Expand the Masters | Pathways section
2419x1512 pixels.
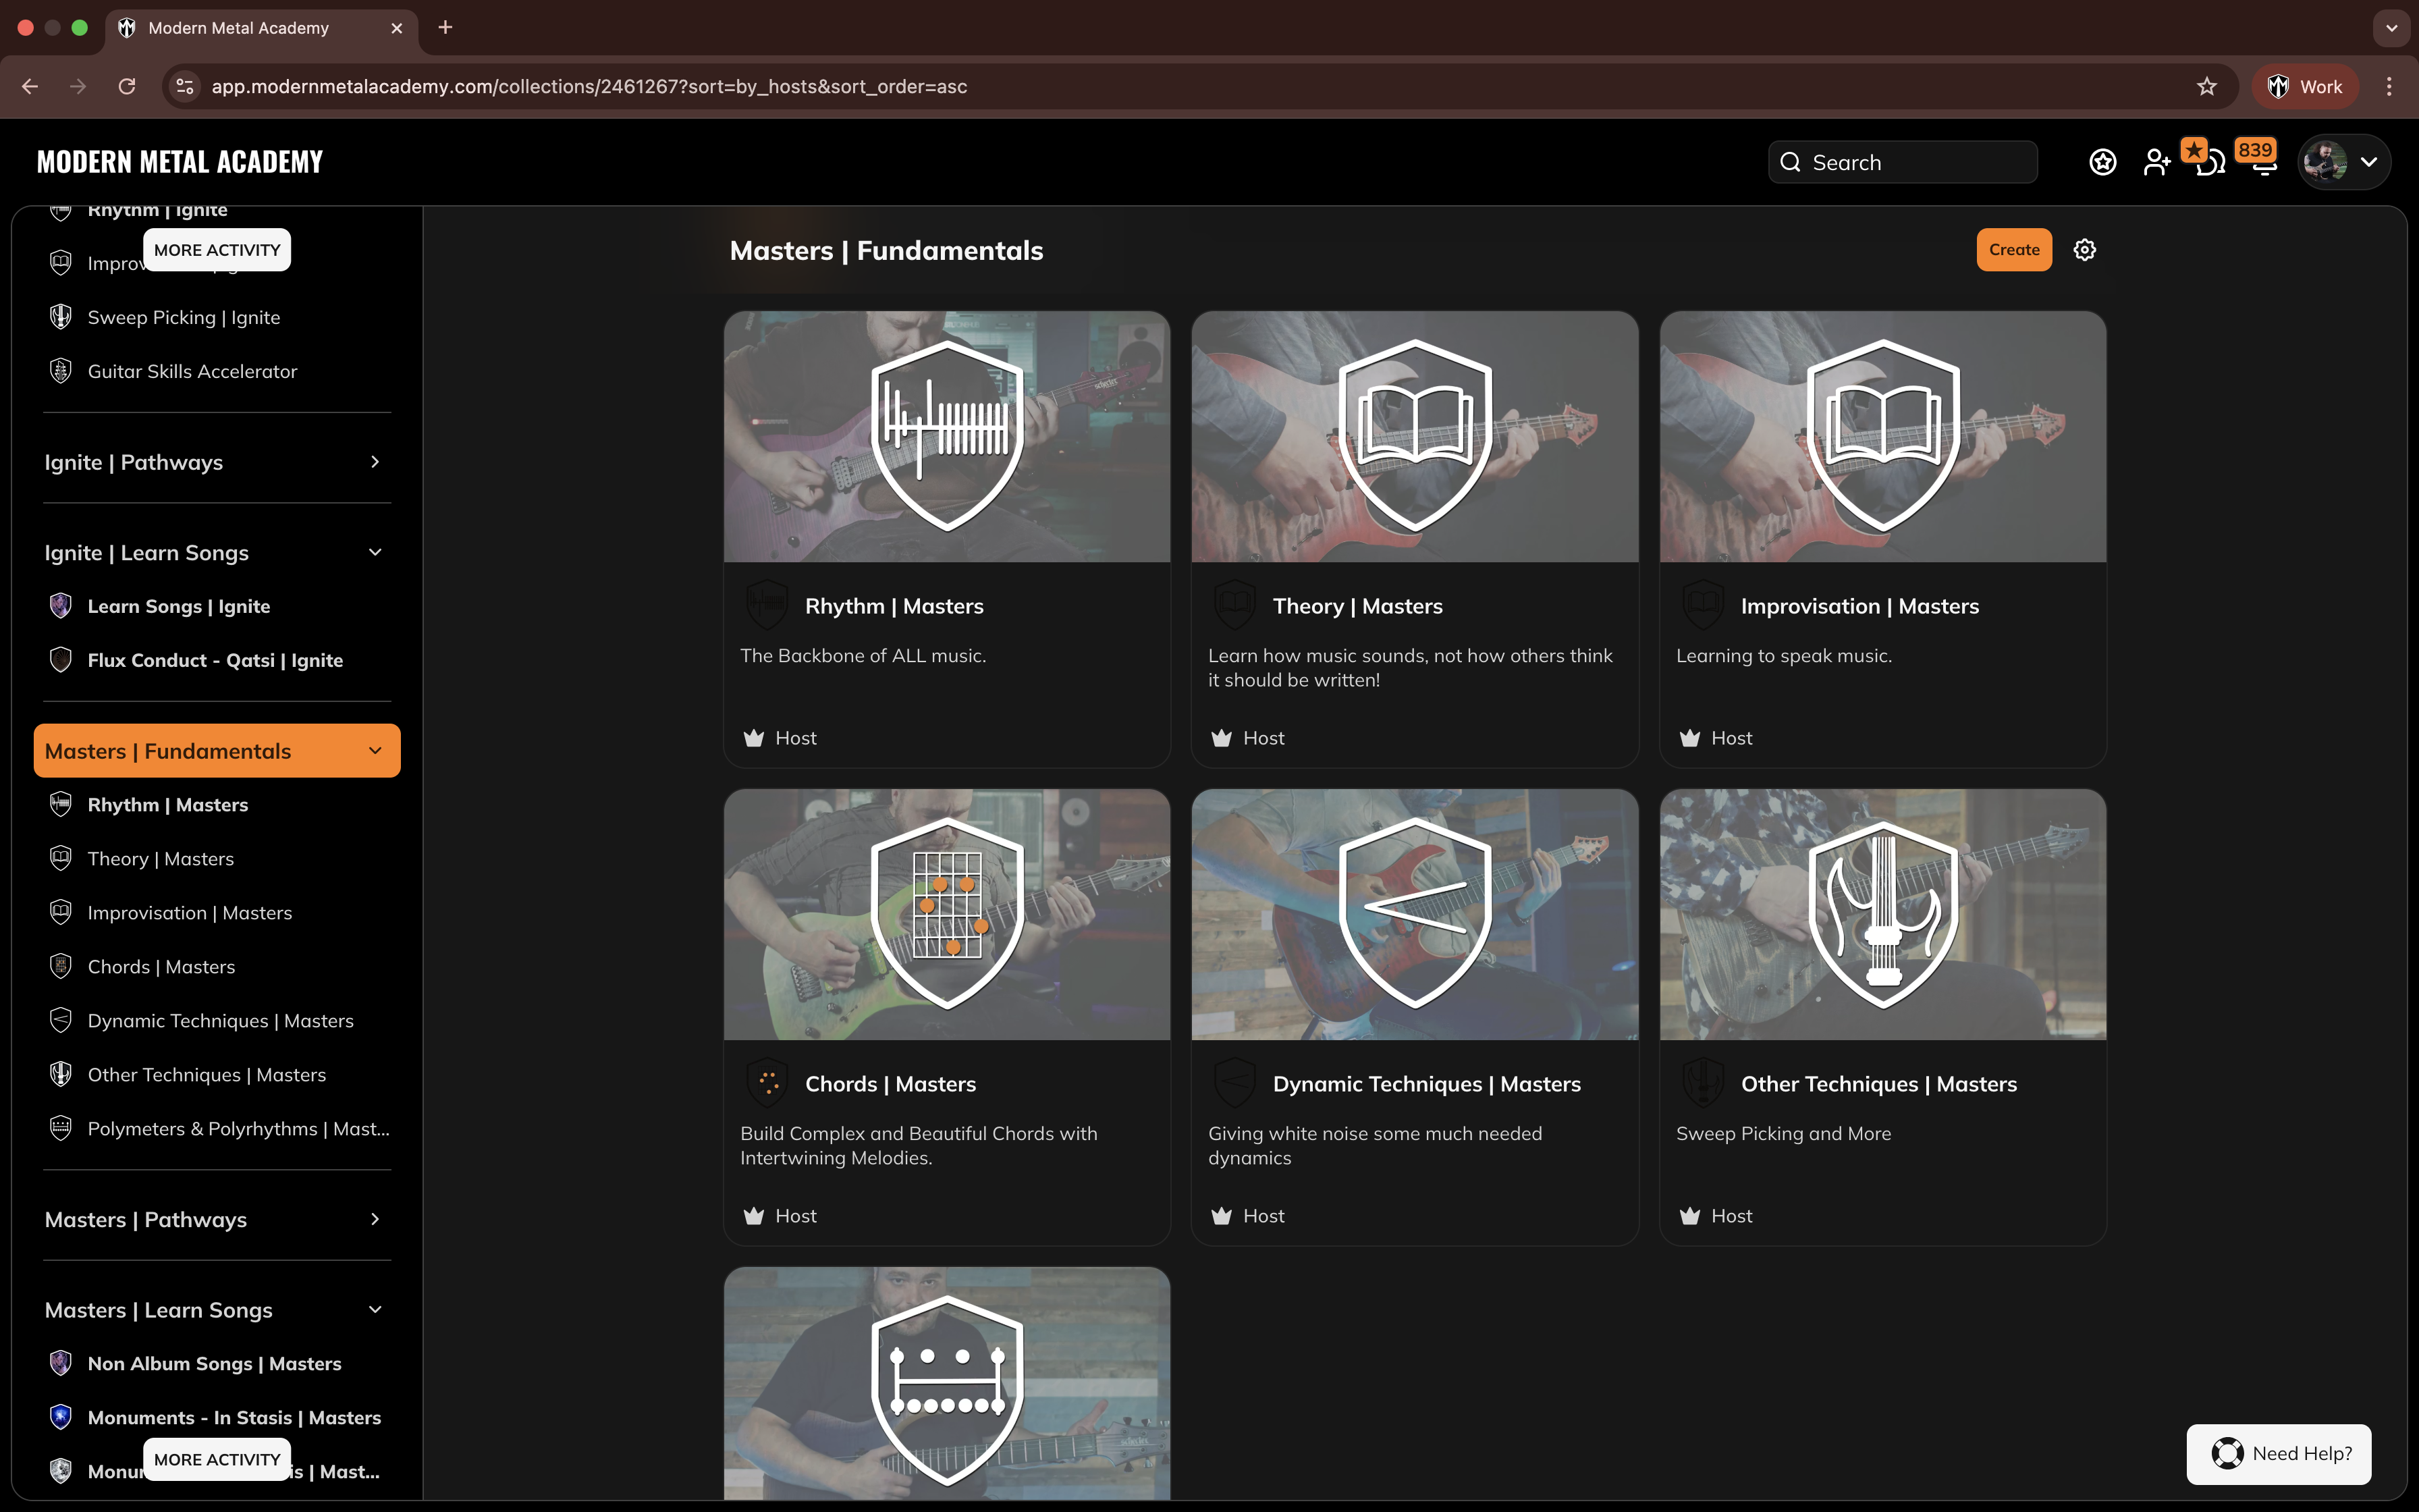375,1219
